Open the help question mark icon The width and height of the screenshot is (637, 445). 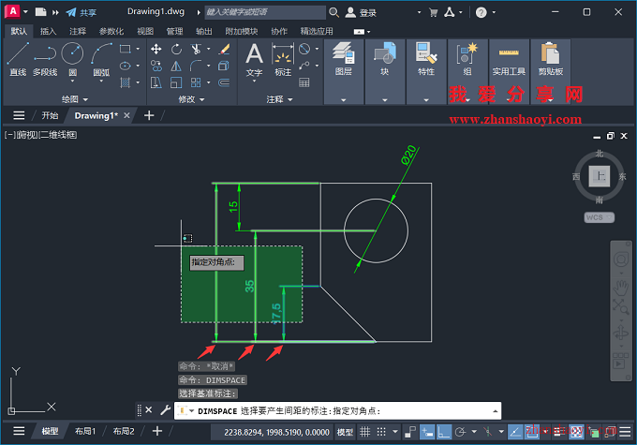pos(481,12)
